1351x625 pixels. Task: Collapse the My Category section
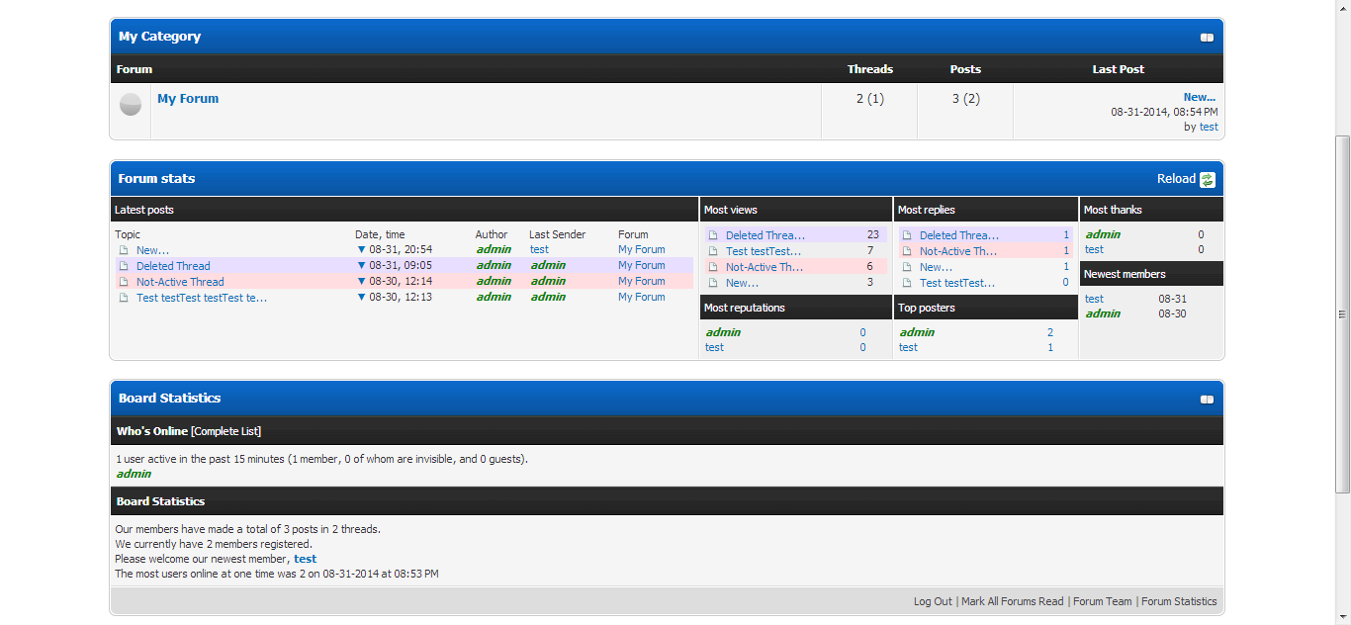[x=1207, y=38]
